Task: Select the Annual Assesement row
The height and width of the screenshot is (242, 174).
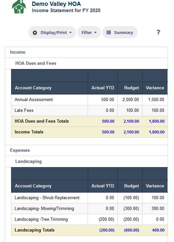Action: pyautogui.click(x=90, y=100)
